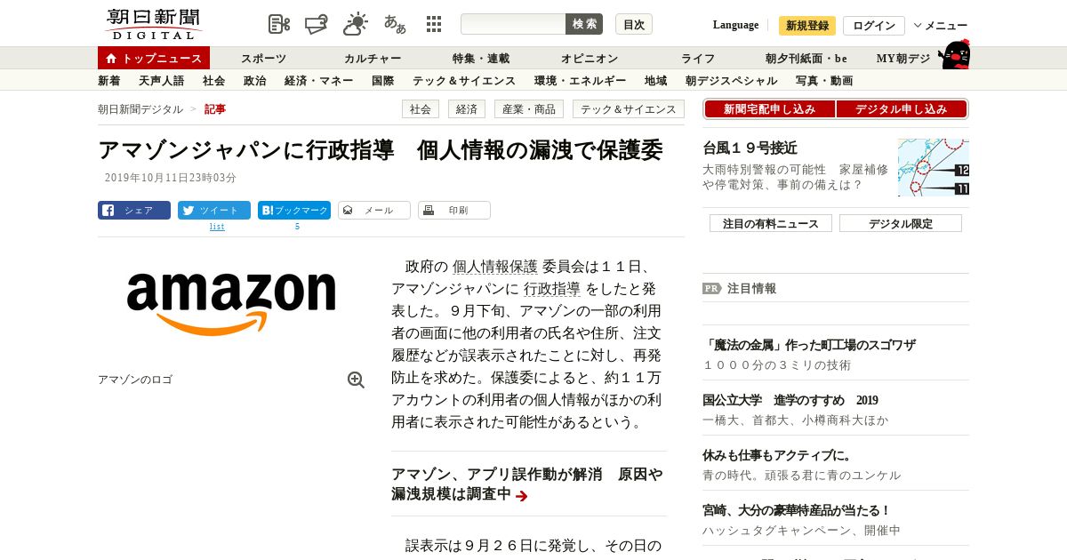Open the アマゾン、アプリ誤作動が解消 related article link
The width and height of the screenshot is (1067, 560).
click(x=527, y=484)
